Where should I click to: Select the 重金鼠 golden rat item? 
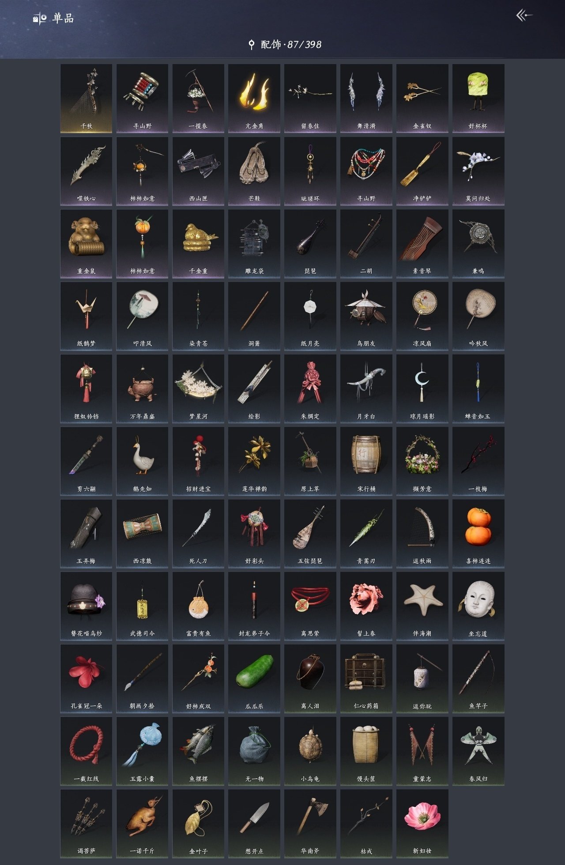[x=86, y=244]
